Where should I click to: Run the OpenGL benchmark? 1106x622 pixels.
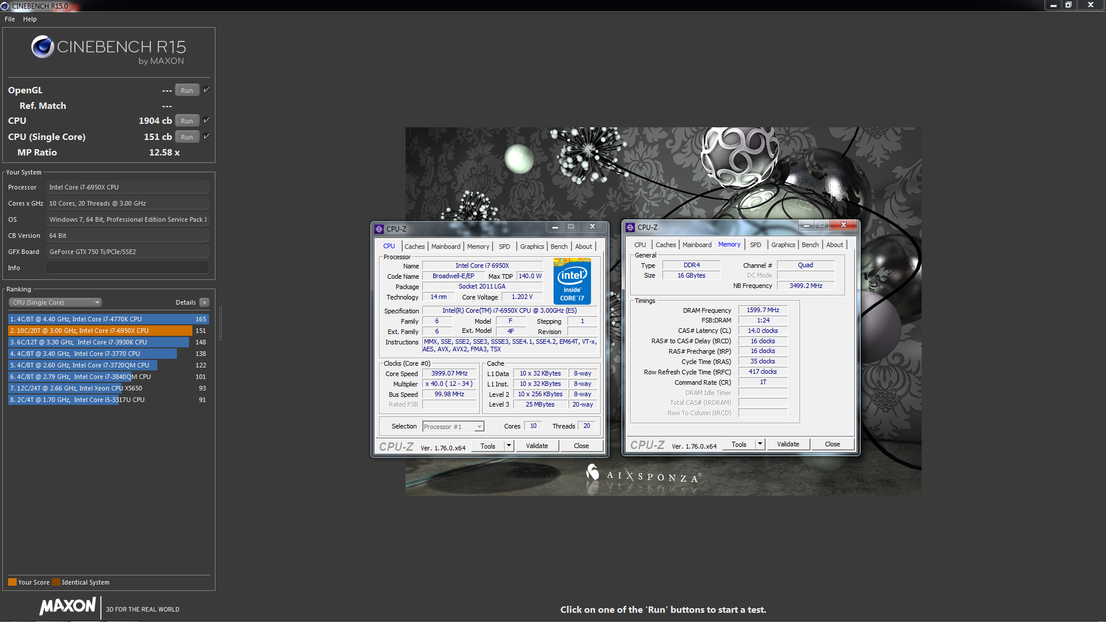click(x=187, y=90)
